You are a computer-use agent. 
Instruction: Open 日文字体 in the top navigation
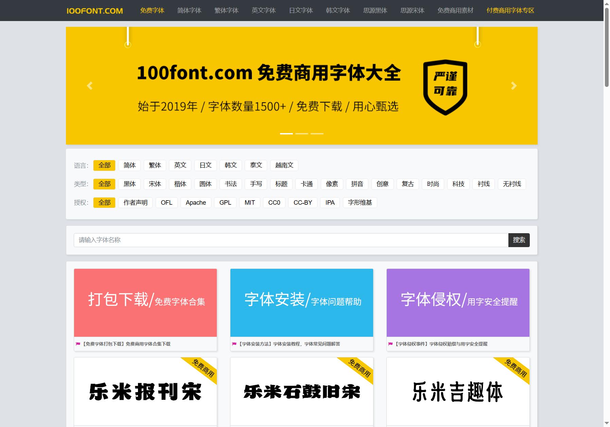point(301,11)
